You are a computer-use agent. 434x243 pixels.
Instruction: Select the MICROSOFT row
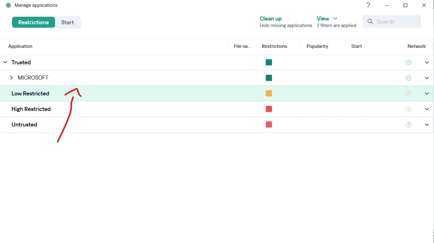(x=217, y=78)
